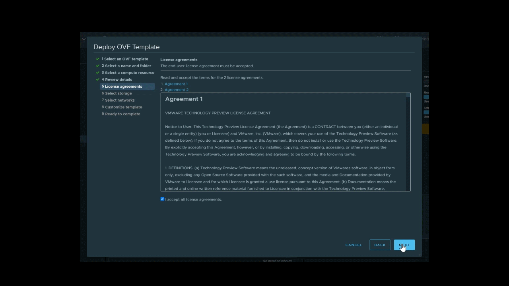509x286 pixels.
Task: Open the Agreement 2 link
Action: 177,90
